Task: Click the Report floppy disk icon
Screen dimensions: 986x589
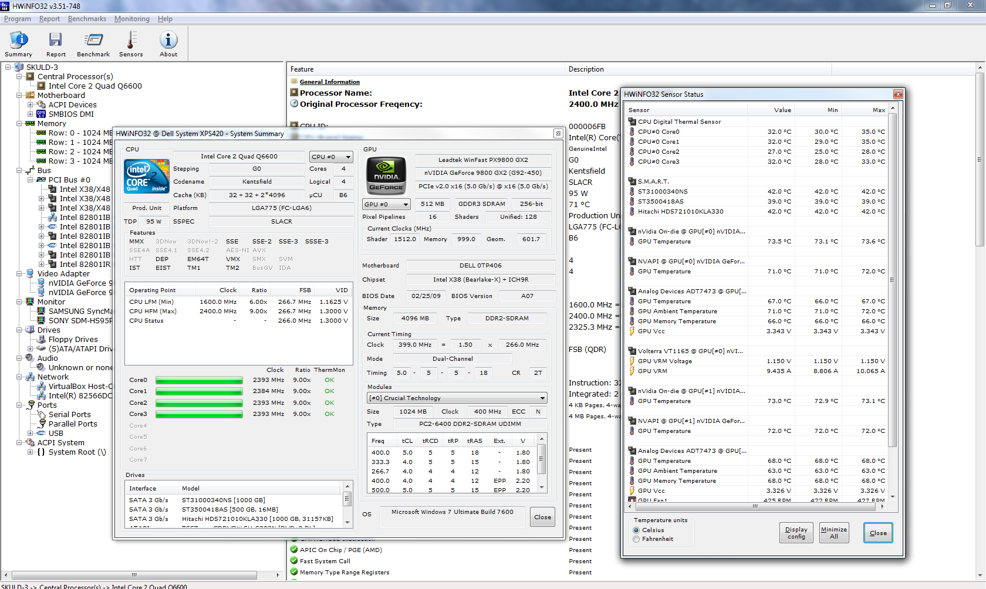Action: [x=56, y=40]
